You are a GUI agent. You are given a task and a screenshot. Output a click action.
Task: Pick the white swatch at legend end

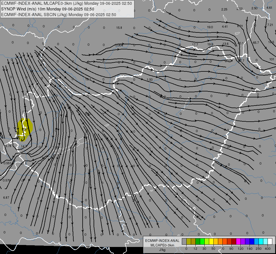click(270, 241)
